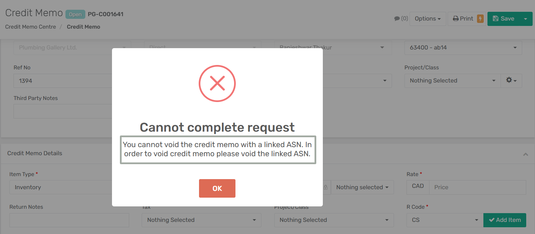
Task: Expand the Save split-button arrow
Action: [526, 19]
